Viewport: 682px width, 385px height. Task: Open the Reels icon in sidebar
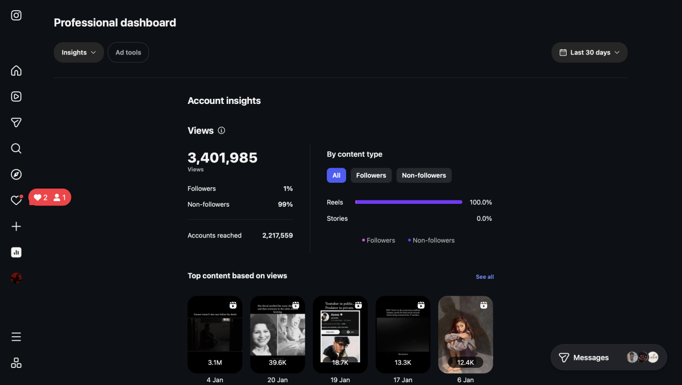[x=16, y=97]
